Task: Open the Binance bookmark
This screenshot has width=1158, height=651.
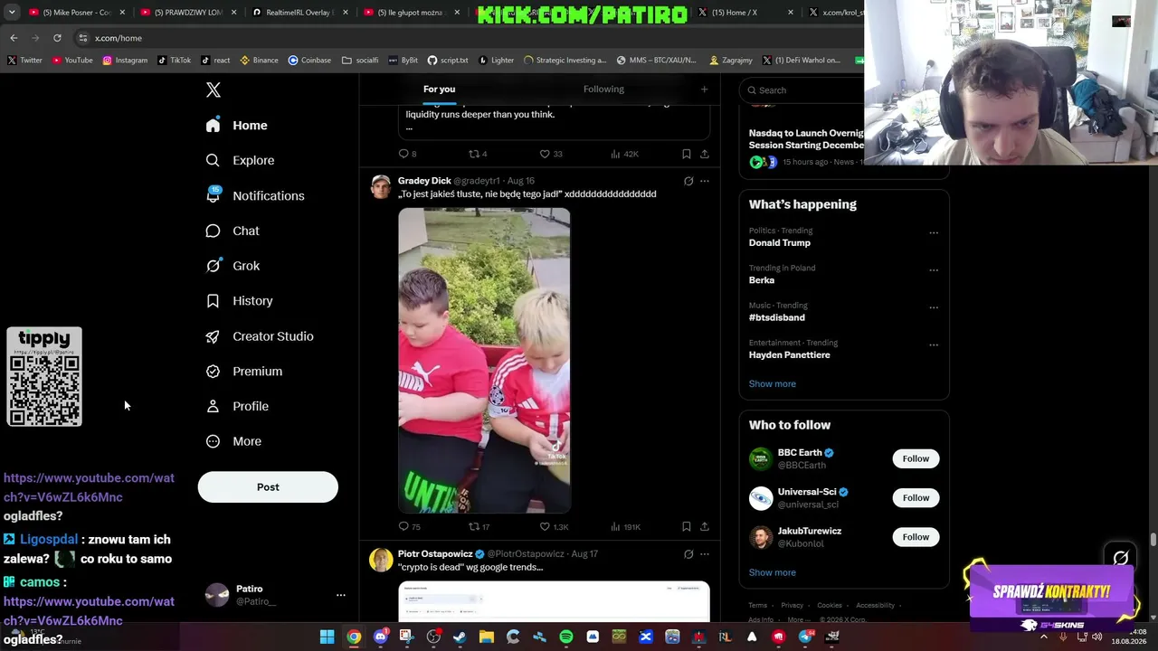Action: click(x=259, y=61)
